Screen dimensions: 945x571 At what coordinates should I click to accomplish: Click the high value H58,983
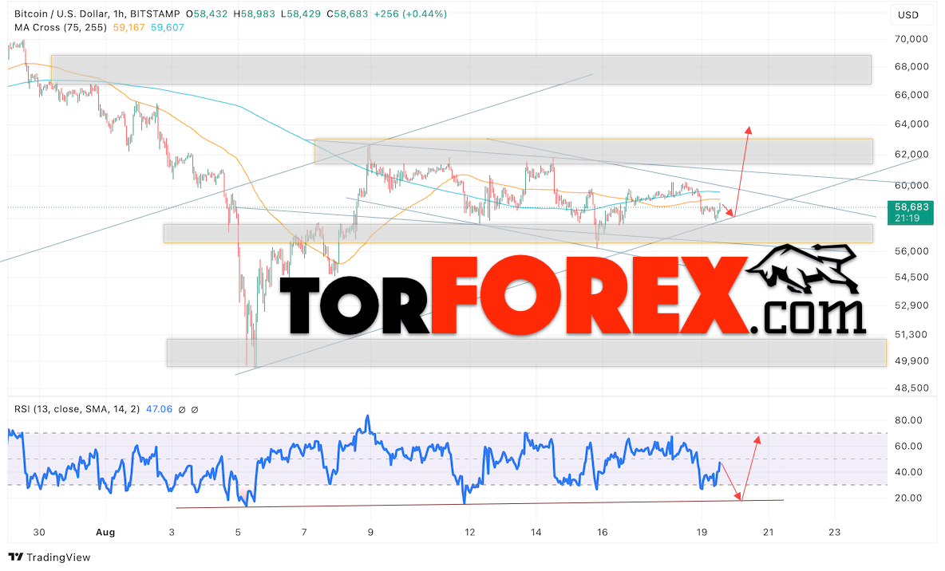pos(255,14)
